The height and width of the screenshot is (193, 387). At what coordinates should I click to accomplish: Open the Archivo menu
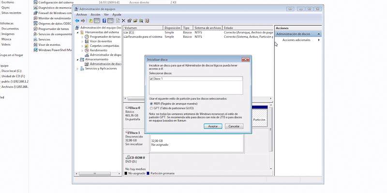81,14
